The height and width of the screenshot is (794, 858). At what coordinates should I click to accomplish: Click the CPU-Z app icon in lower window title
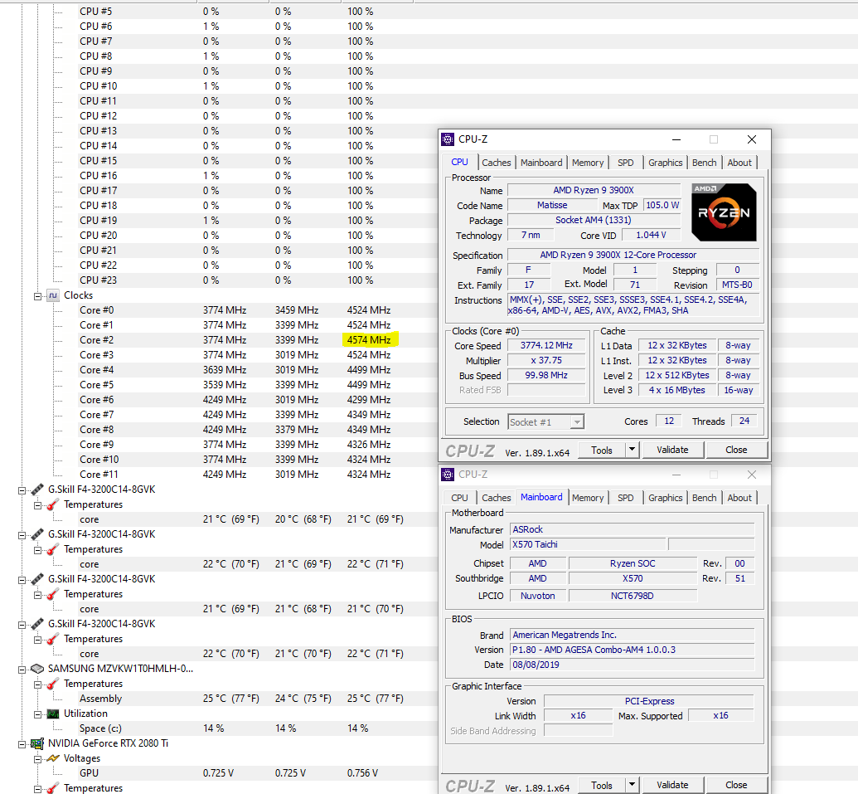pyautogui.click(x=448, y=475)
